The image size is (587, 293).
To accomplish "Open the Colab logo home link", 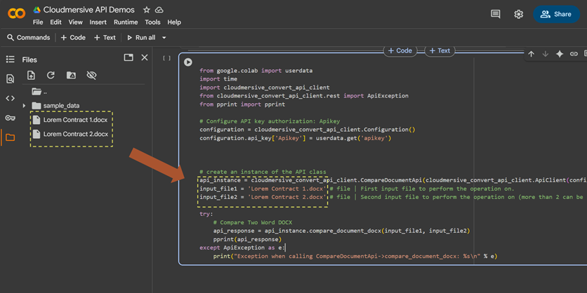I will pos(16,14).
